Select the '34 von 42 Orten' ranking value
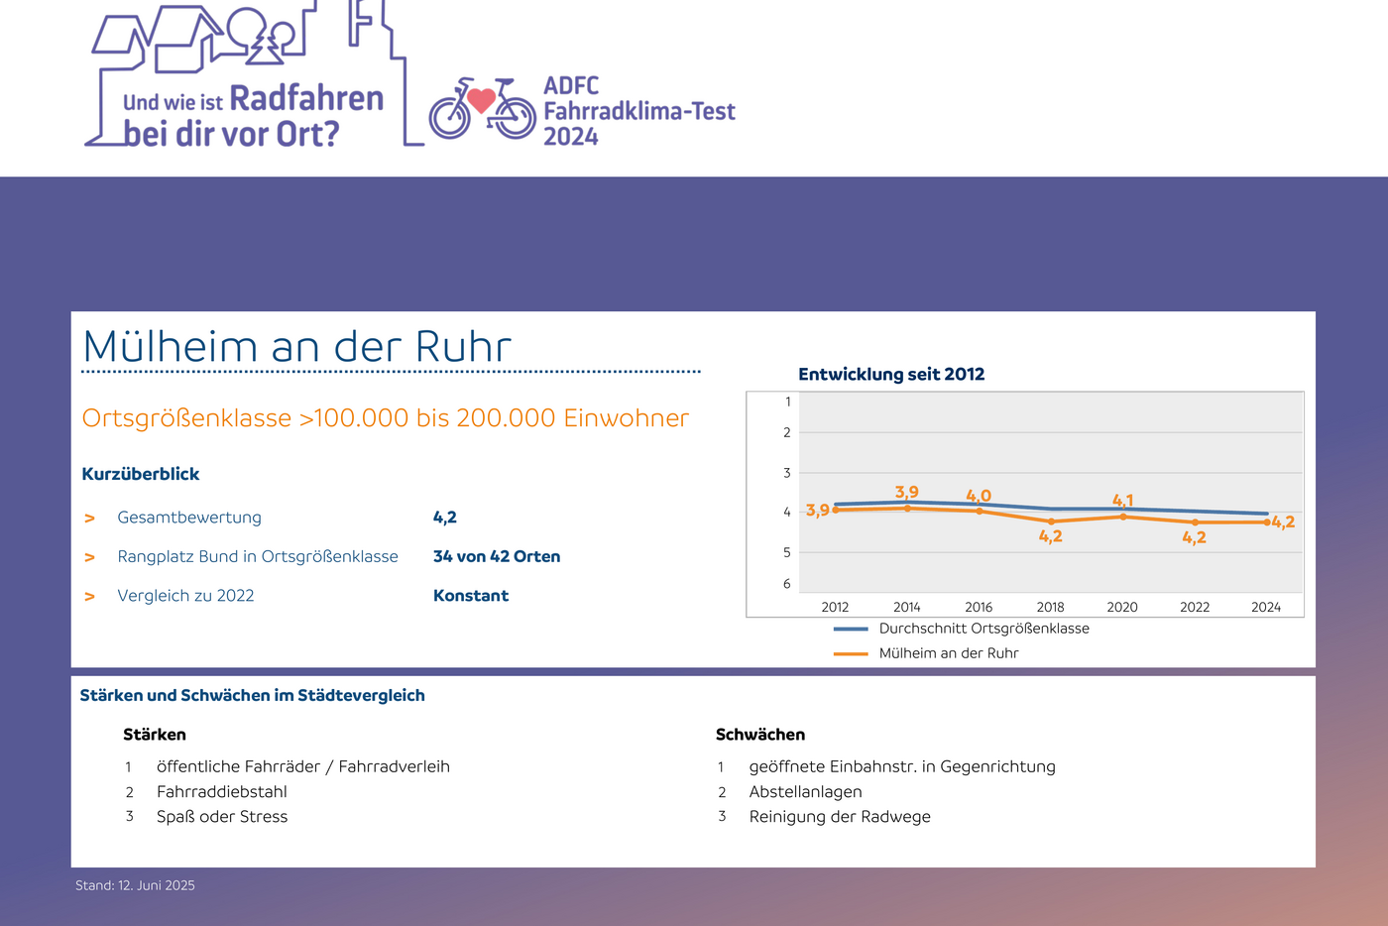This screenshot has height=926, width=1388. [x=496, y=556]
